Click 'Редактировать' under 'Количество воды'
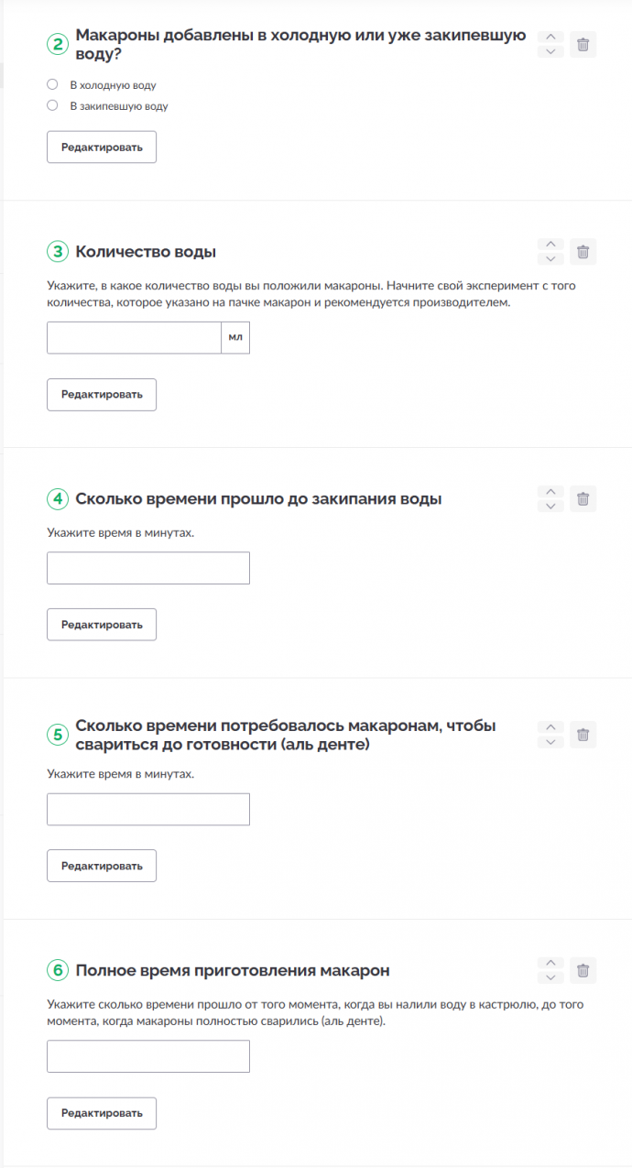The image size is (632, 1168). coord(102,395)
